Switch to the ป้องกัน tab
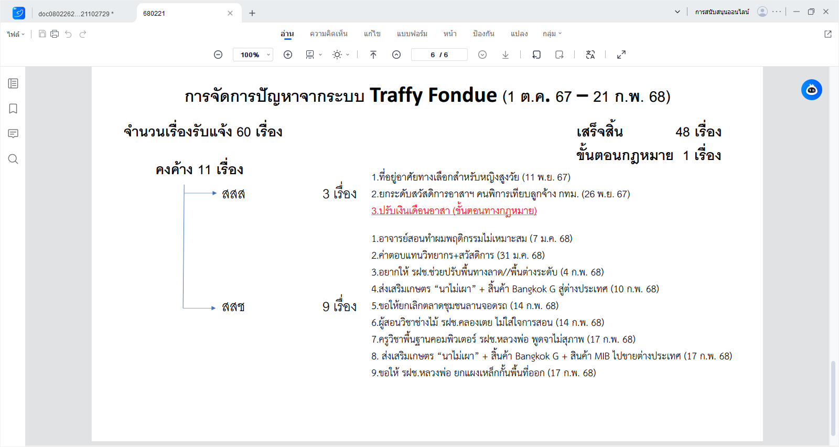Image resolution: width=839 pixels, height=447 pixels. tap(483, 34)
